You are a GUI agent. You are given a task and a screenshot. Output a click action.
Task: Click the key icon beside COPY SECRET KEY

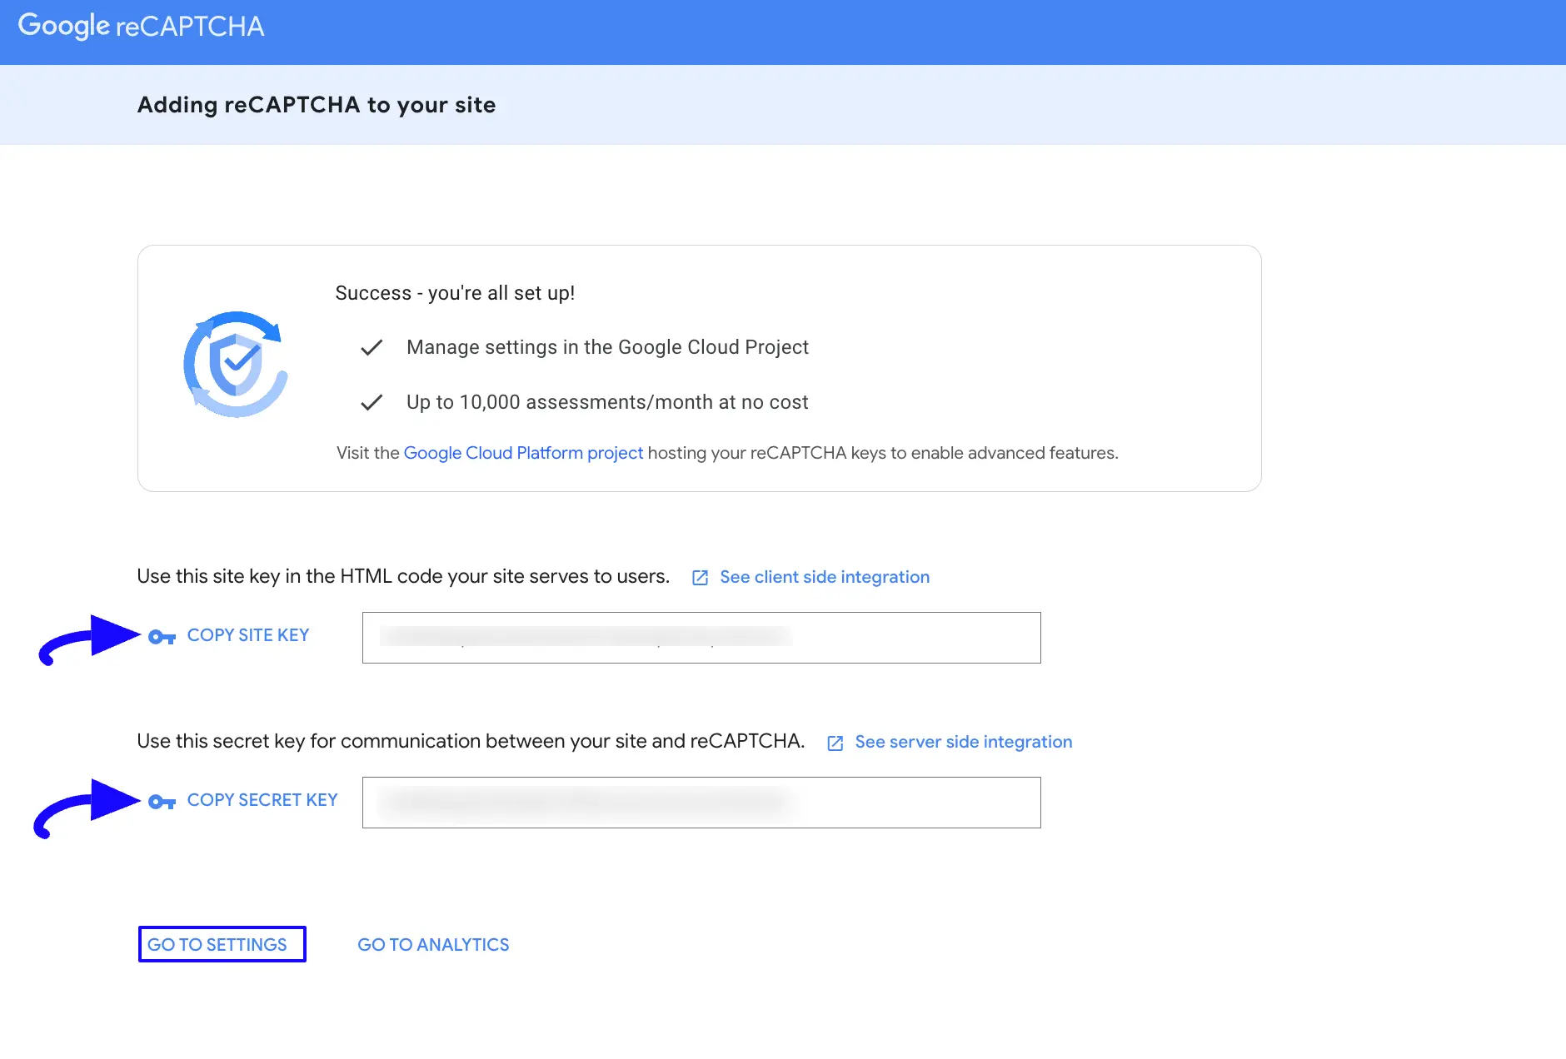(x=162, y=802)
